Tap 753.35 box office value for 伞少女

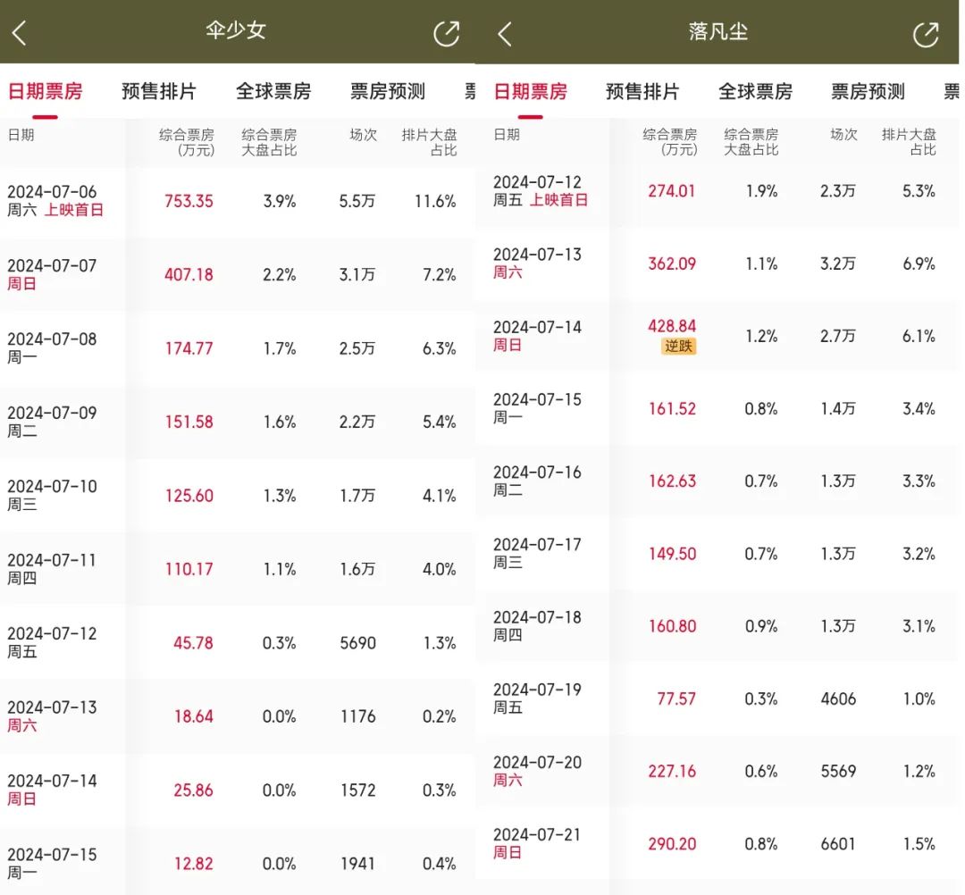[189, 201]
